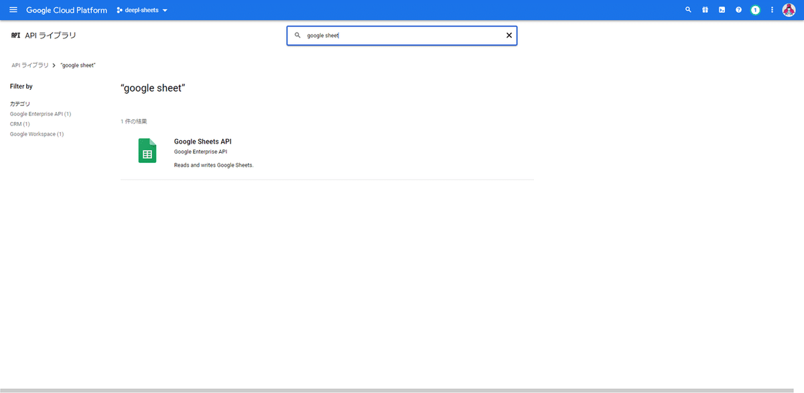The width and height of the screenshot is (804, 393).
Task: Click the Google Cloud Platform logo text
Action: click(x=66, y=10)
